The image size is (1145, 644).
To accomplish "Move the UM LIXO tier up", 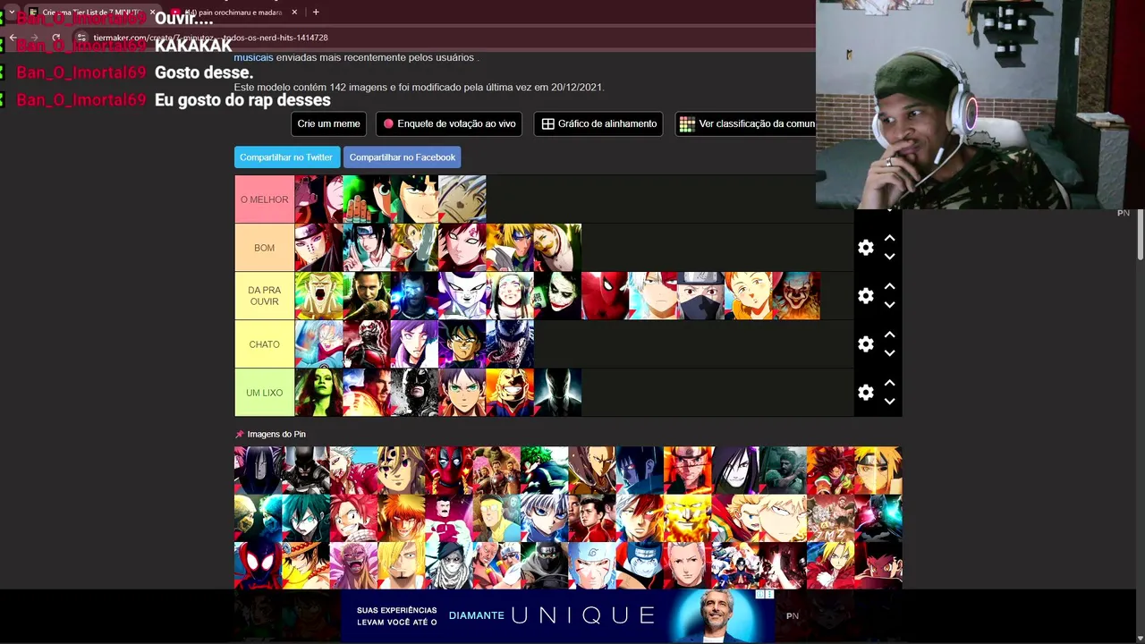I will pos(889,384).
